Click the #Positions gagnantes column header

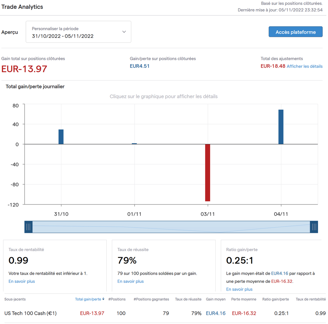(151, 299)
